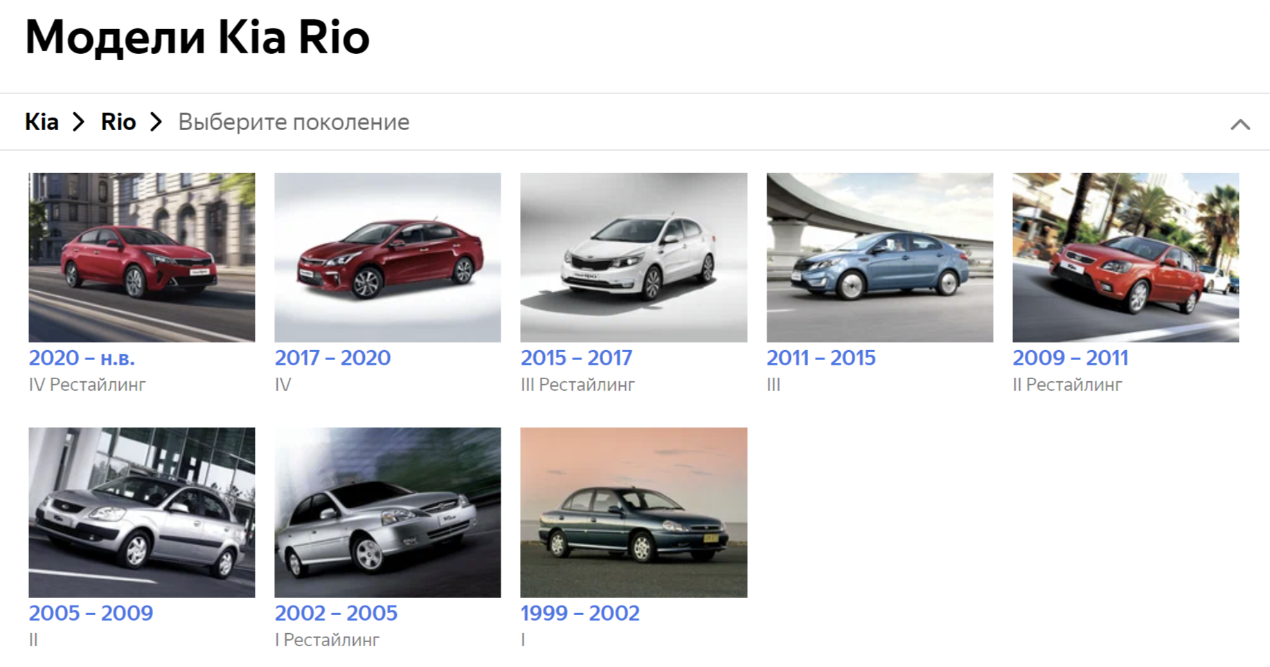This screenshot has width=1270, height=667.
Task: Select the 'III Рестайлинг' caption
Action: click(578, 385)
